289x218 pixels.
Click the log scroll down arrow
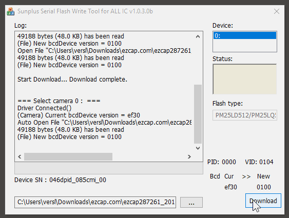pyautogui.click(x=198, y=148)
